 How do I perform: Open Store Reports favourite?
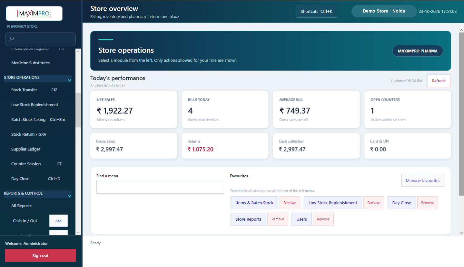(248, 219)
